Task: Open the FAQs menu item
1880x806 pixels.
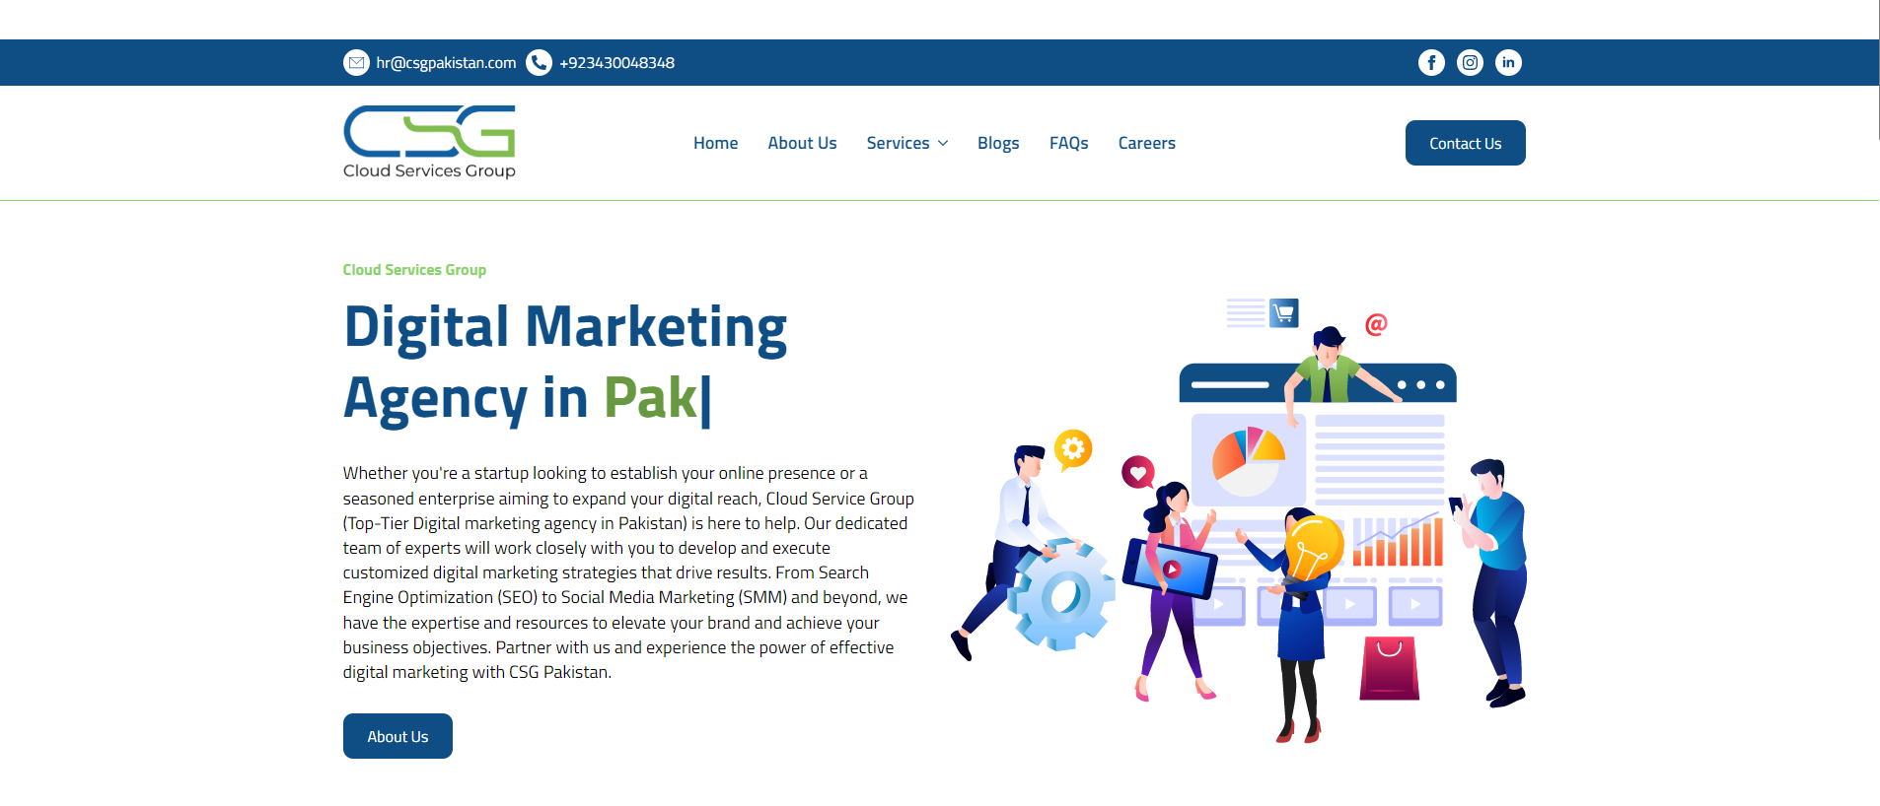Action: [1068, 143]
